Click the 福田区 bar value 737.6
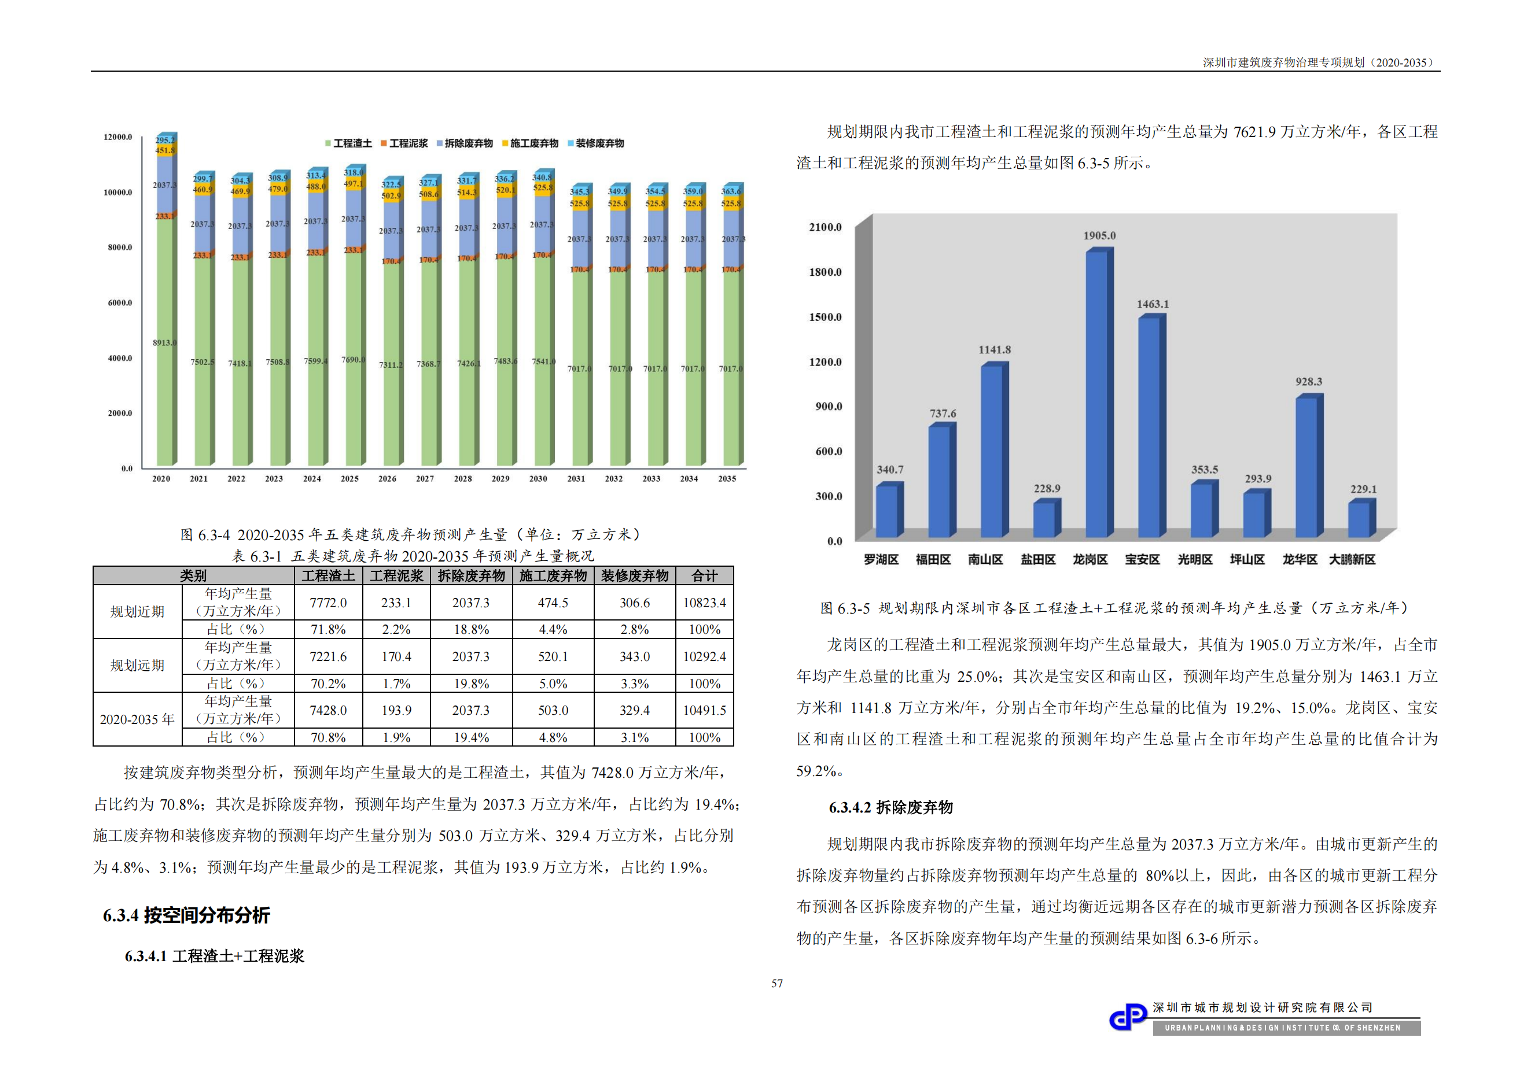 tap(943, 413)
